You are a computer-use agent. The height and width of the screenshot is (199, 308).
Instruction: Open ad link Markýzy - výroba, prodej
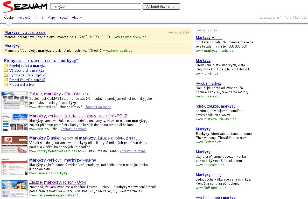tap(25, 32)
